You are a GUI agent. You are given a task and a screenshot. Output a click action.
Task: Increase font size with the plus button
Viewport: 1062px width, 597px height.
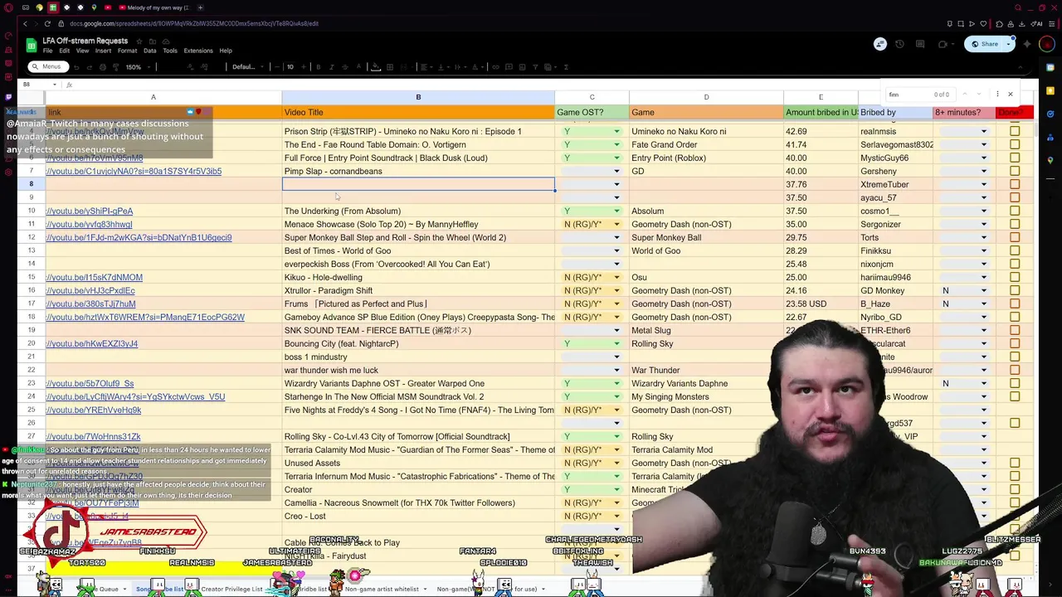click(304, 66)
